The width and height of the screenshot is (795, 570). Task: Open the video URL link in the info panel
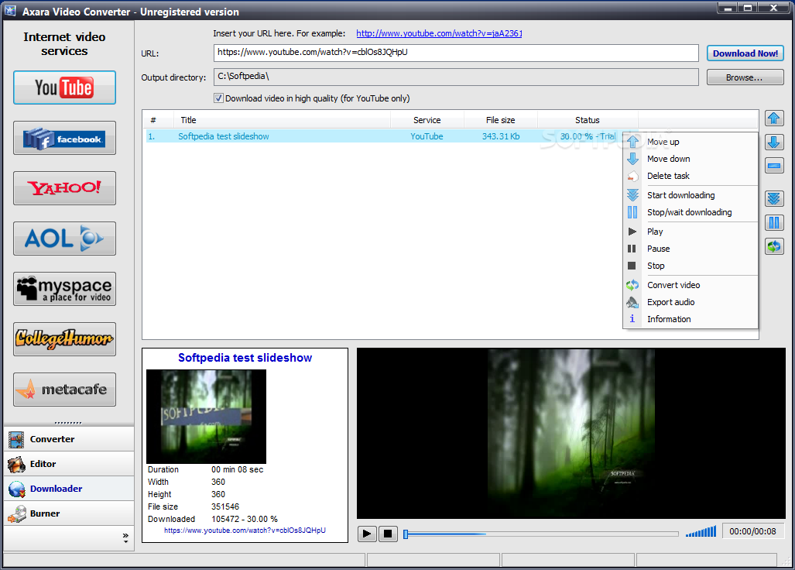tap(245, 531)
